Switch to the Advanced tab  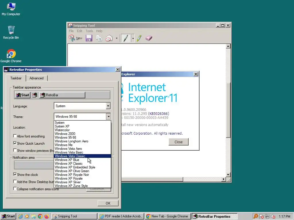pyautogui.click(x=36, y=78)
